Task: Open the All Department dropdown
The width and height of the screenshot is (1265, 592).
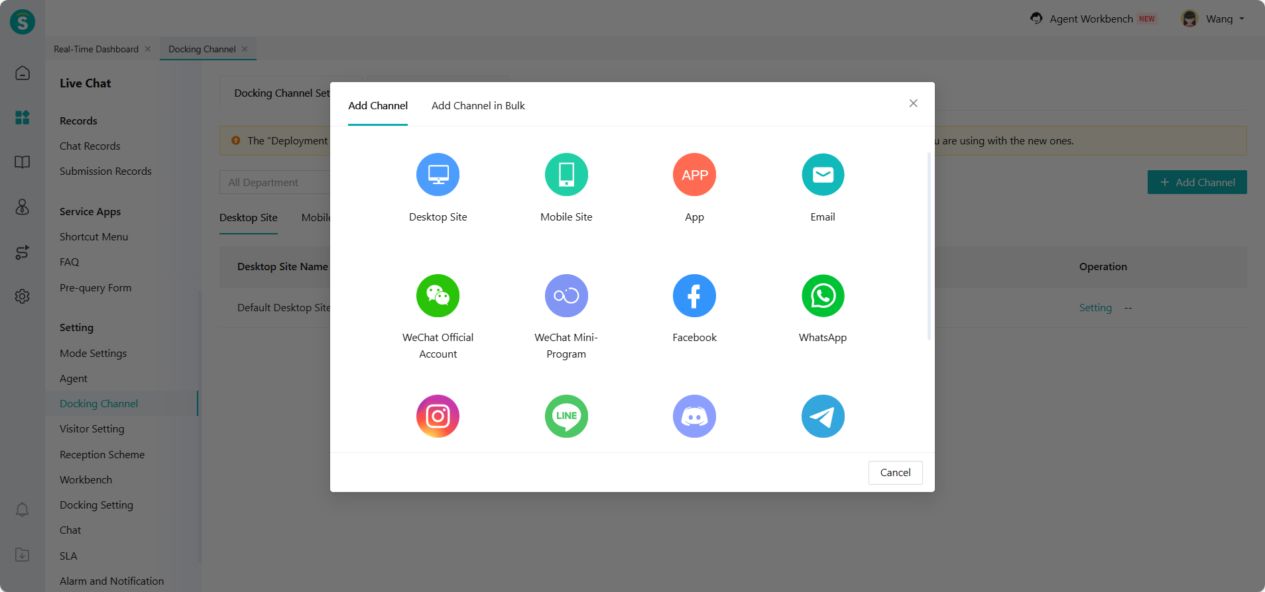Action: click(274, 182)
